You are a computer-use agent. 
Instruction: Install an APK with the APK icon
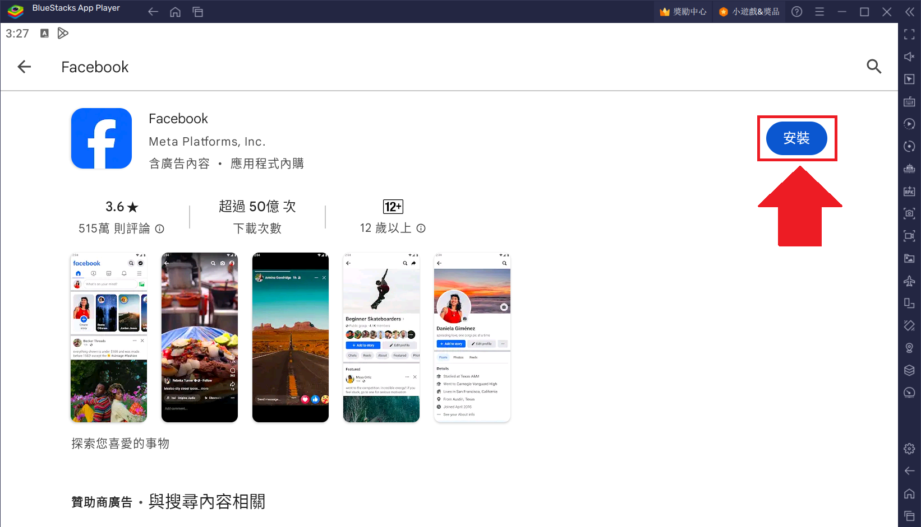pyautogui.click(x=909, y=191)
